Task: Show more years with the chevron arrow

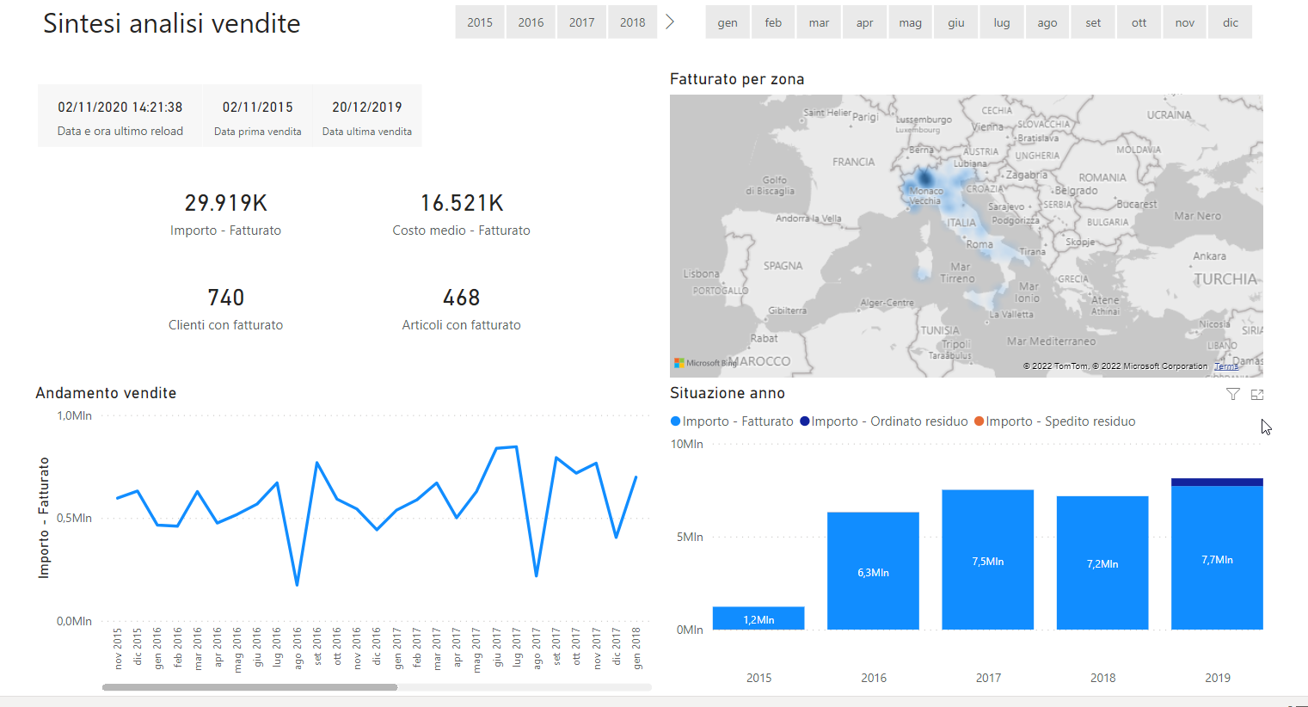Action: (x=670, y=22)
